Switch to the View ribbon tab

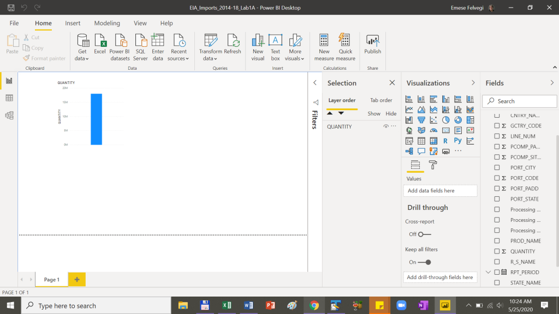[140, 23]
